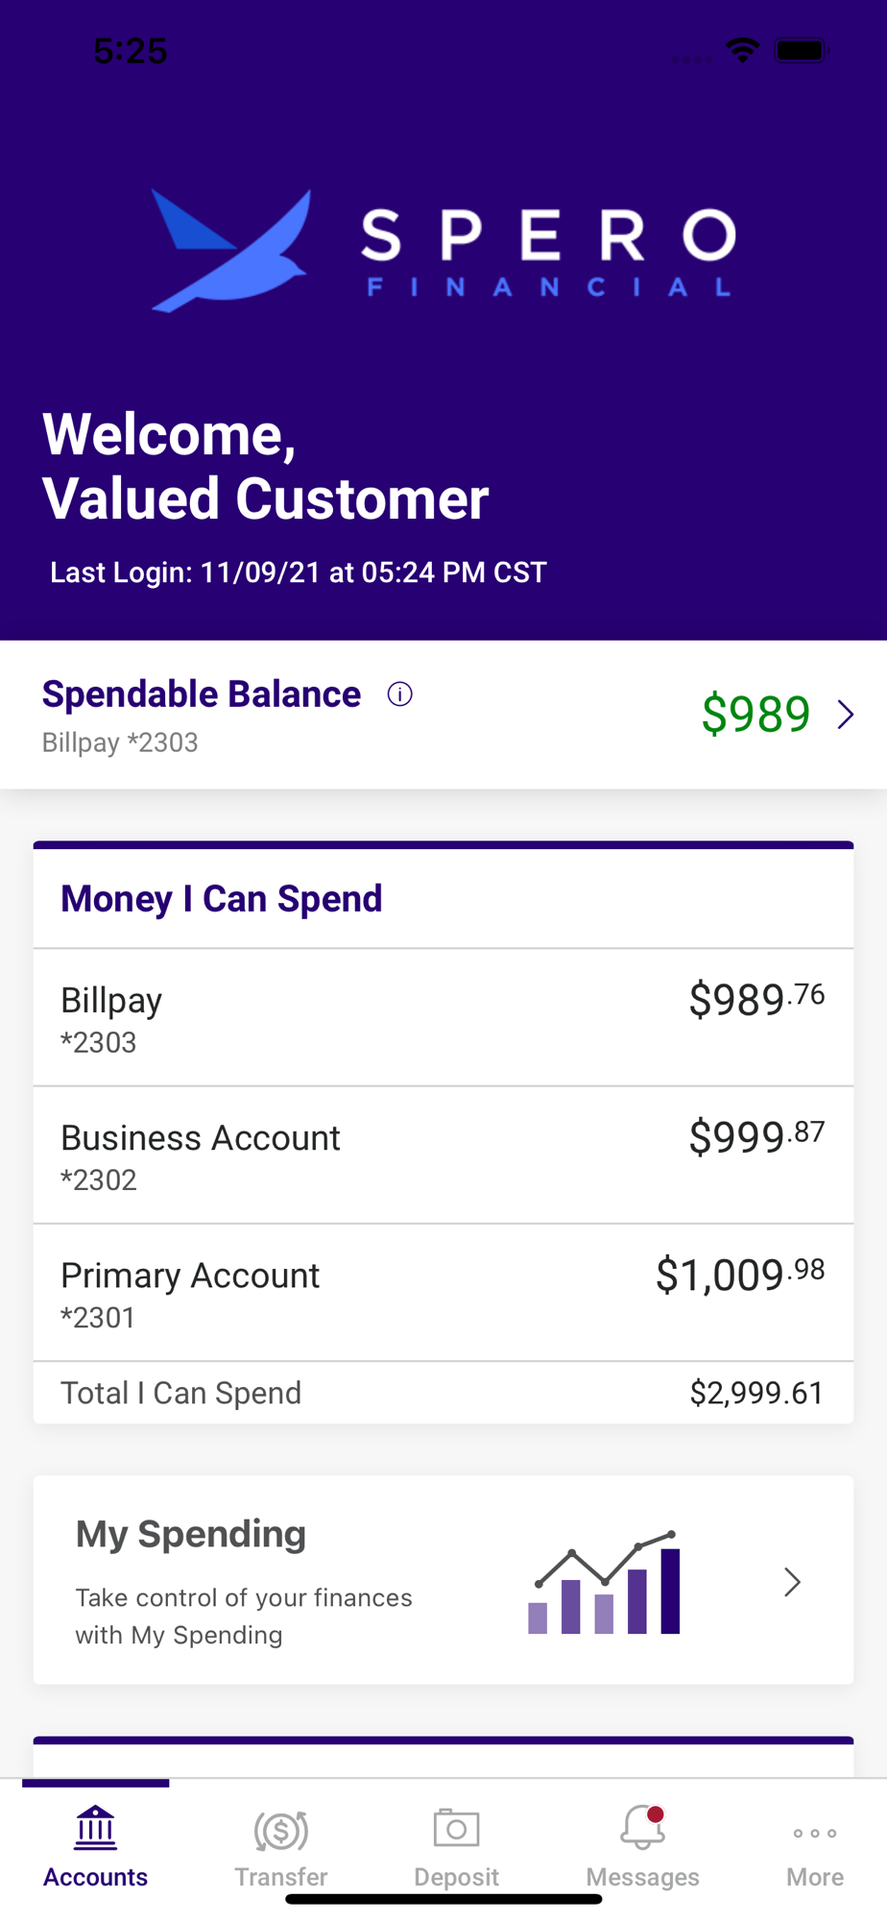Open the Business Account *2302 row
This screenshot has height=1921, width=887.
click(x=443, y=1155)
